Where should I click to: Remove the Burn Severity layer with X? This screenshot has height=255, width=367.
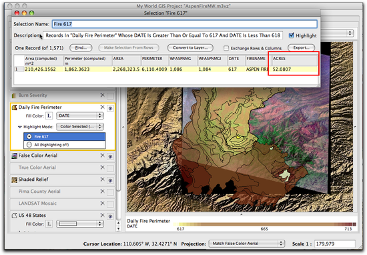click(x=102, y=95)
